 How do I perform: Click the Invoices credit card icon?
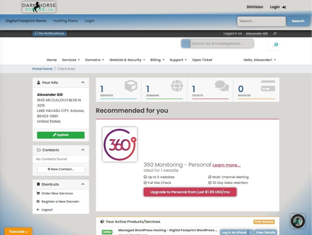pos(268,86)
